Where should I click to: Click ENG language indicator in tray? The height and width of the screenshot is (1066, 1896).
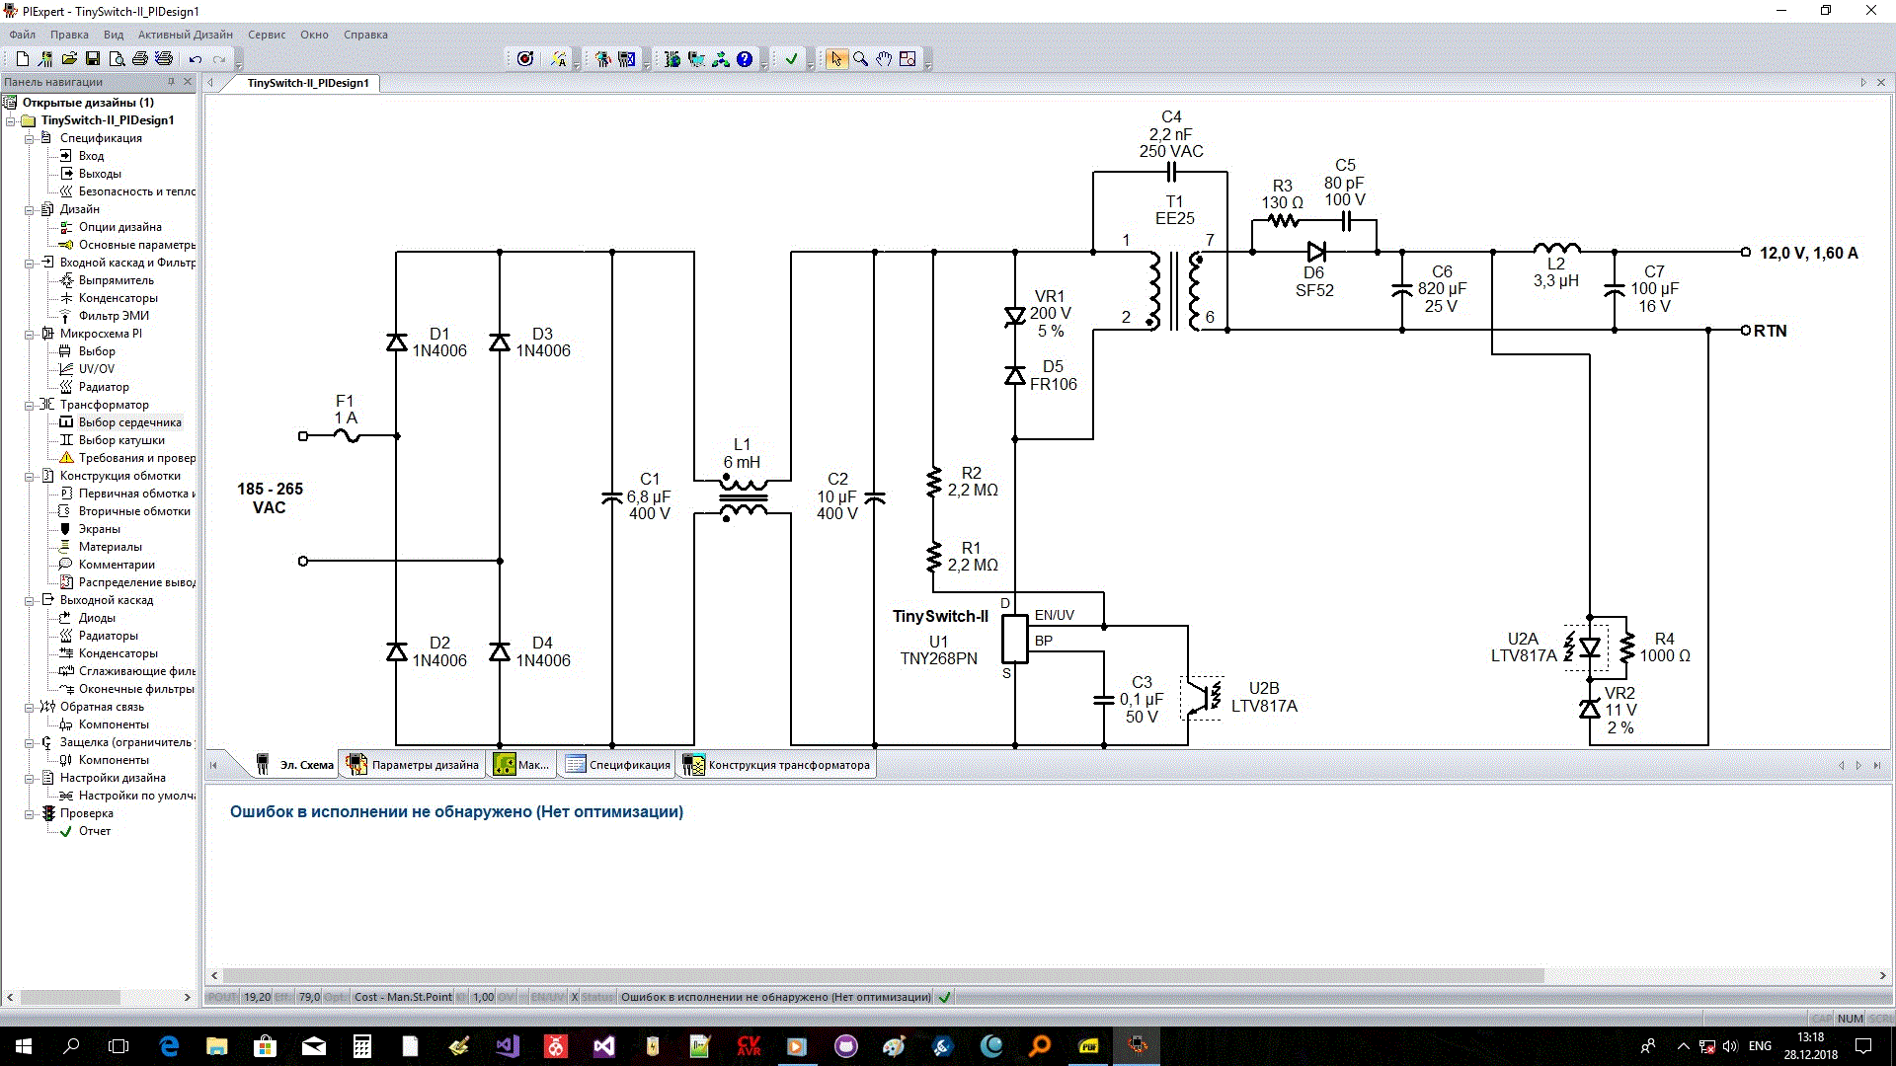pyautogui.click(x=1760, y=1046)
